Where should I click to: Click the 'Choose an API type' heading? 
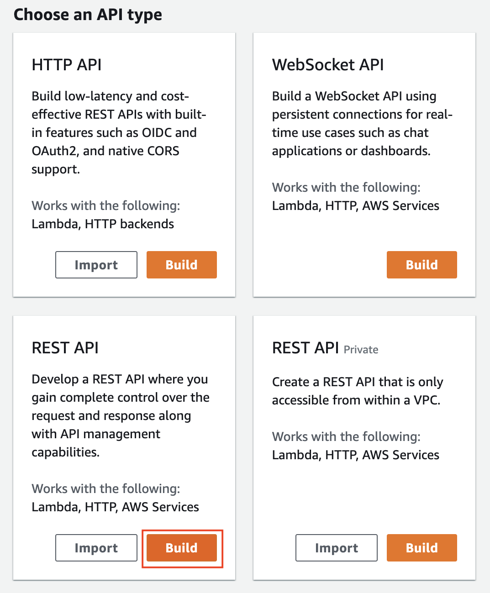click(88, 15)
